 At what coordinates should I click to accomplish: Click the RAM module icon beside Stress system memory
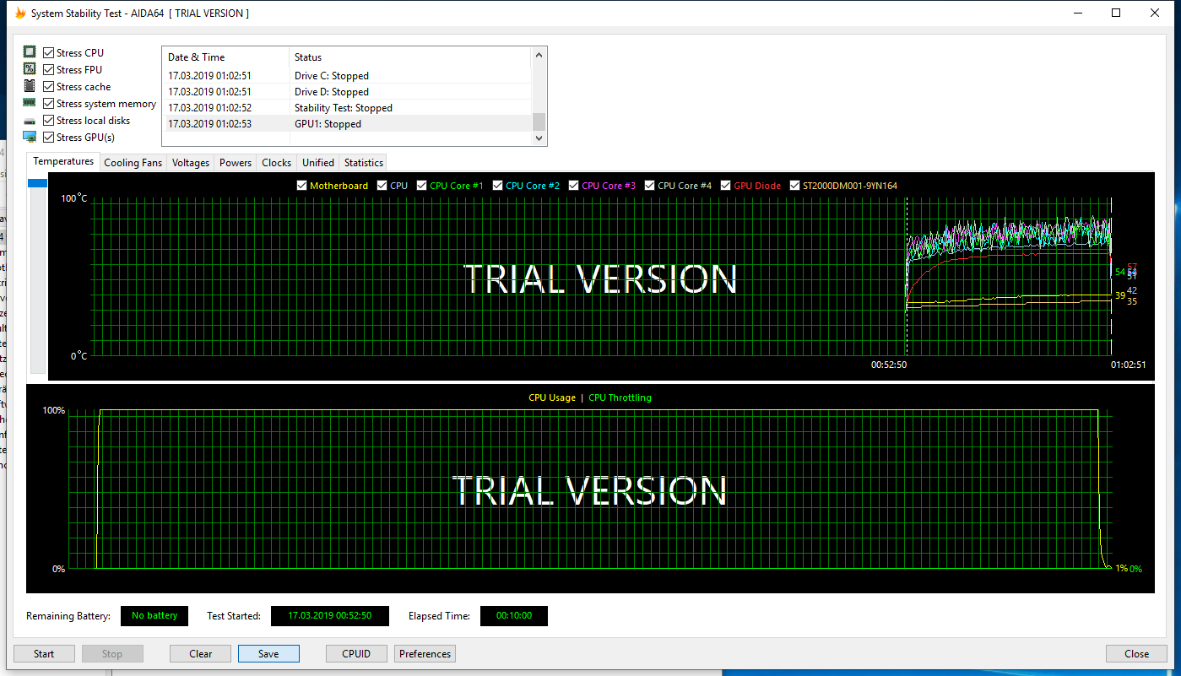click(30, 103)
